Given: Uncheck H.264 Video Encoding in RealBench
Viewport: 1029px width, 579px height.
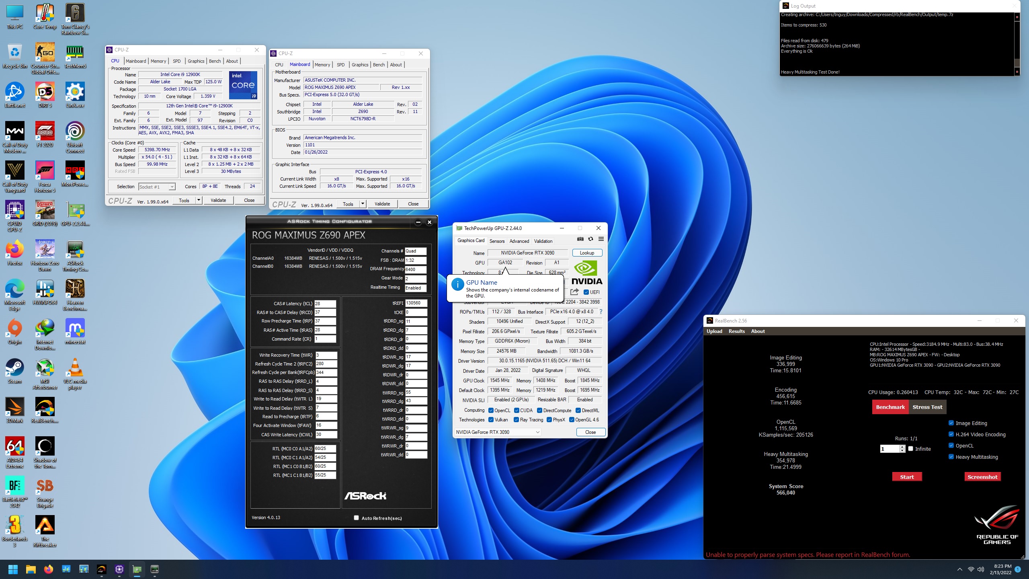Looking at the screenshot, I should [x=951, y=434].
